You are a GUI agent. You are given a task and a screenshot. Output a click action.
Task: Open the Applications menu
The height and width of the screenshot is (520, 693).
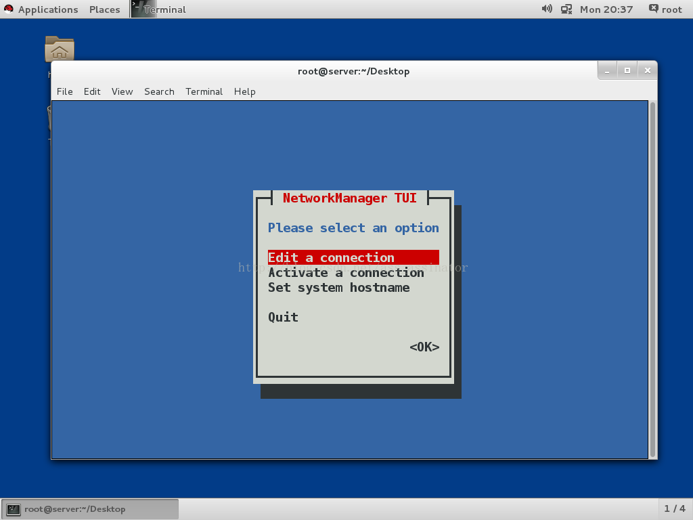pyautogui.click(x=48, y=9)
